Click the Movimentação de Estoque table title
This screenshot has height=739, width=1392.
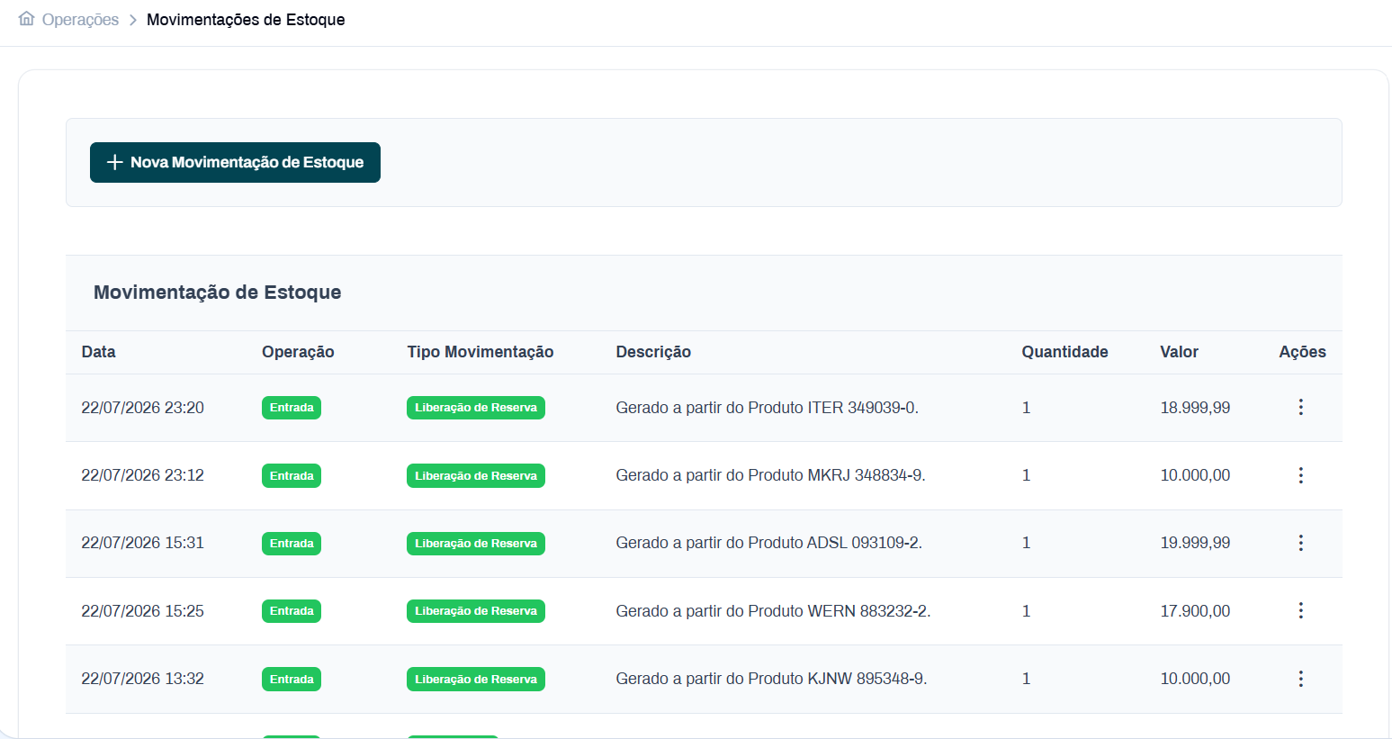coord(217,293)
